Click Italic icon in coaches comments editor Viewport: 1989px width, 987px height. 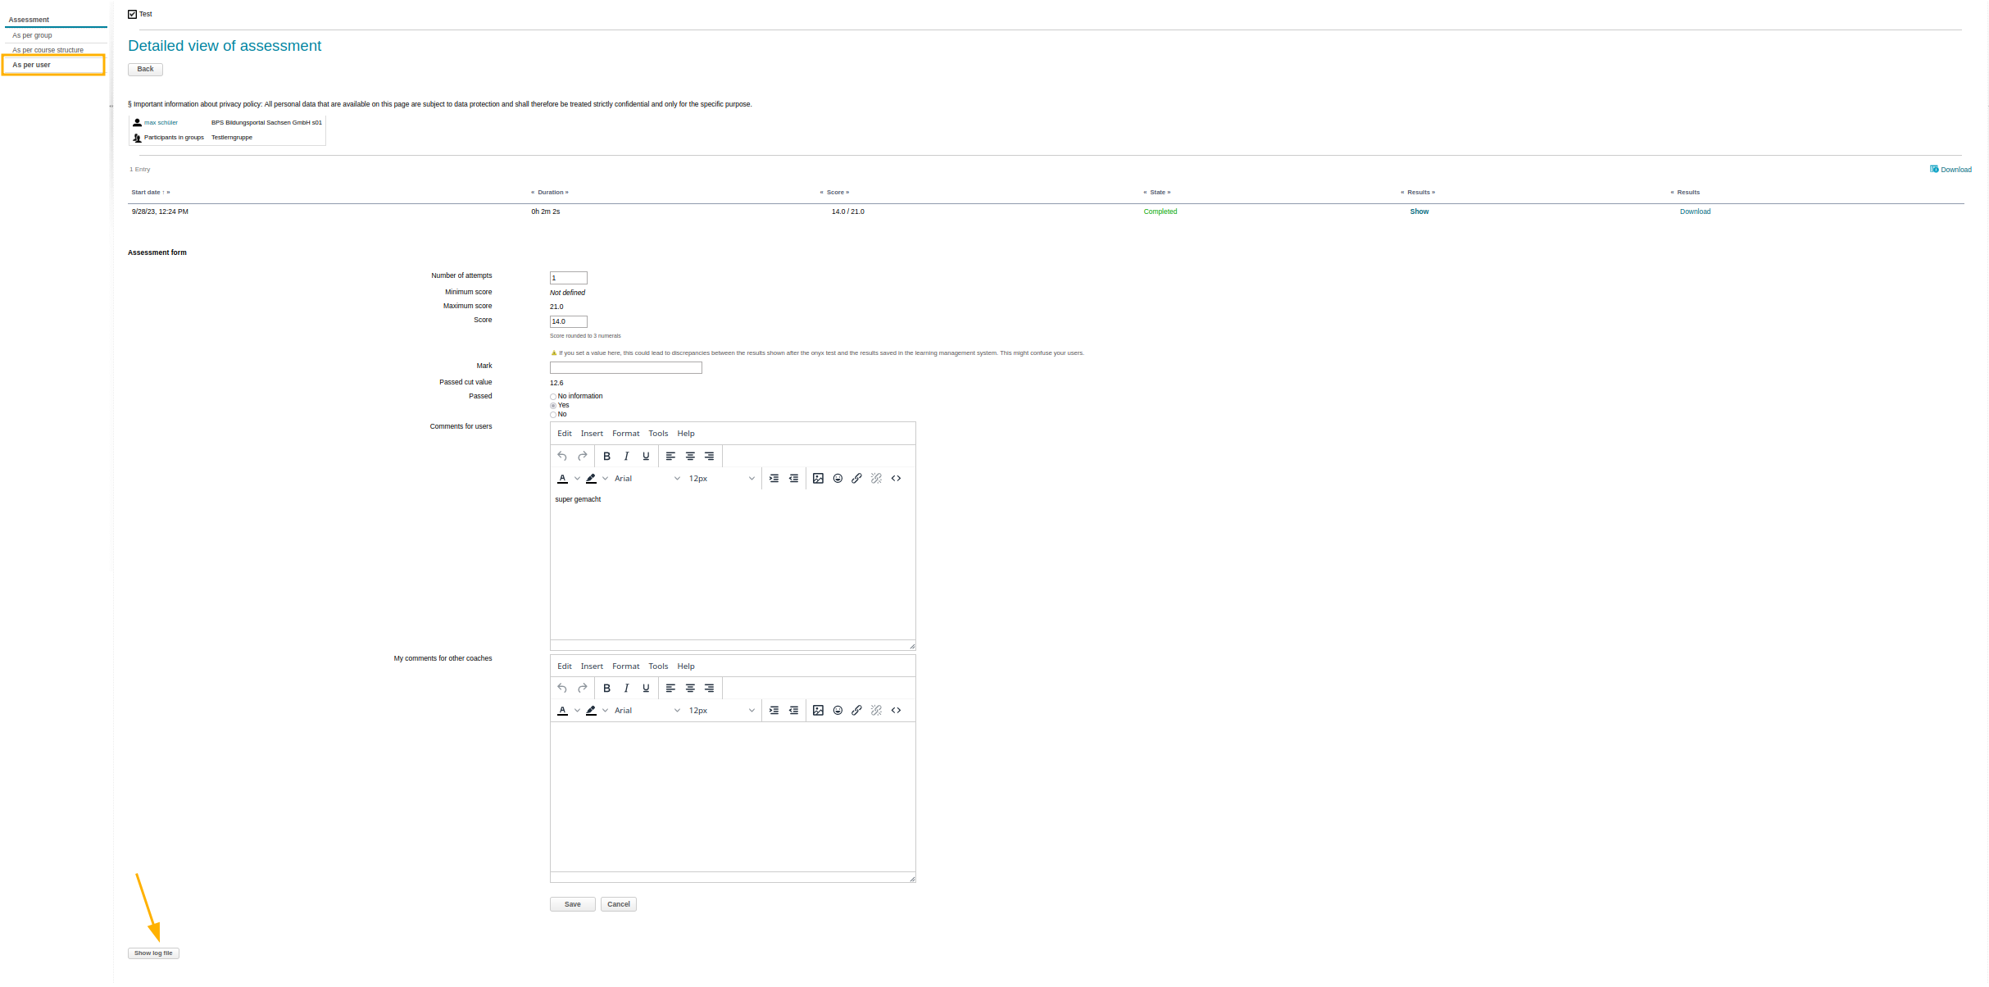point(626,689)
